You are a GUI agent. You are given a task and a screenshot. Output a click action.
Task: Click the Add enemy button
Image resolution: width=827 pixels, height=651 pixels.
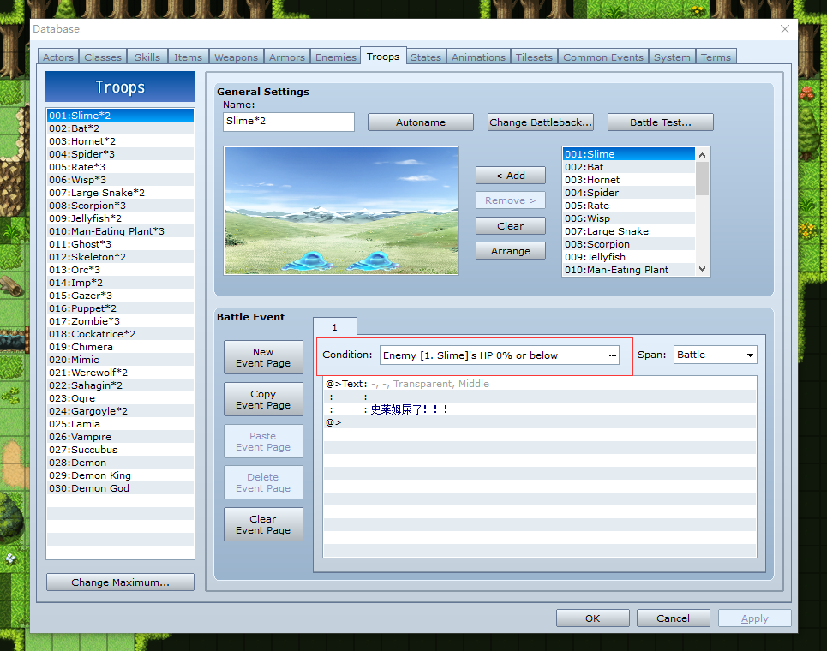click(x=510, y=176)
